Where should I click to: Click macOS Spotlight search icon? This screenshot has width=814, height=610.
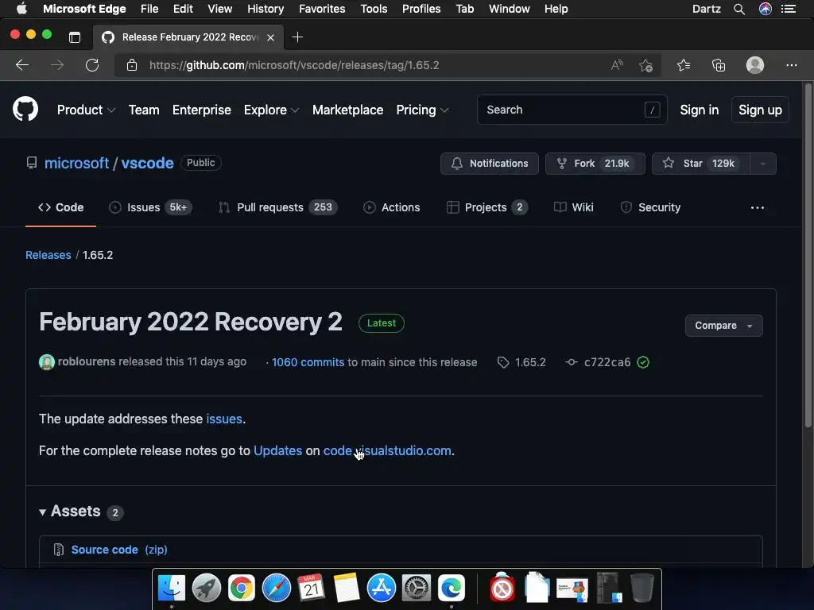[739, 9]
